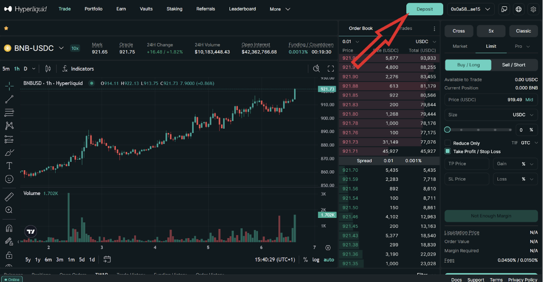Open the More menu dropdown
This screenshot has width=543, height=282.
(x=280, y=9)
